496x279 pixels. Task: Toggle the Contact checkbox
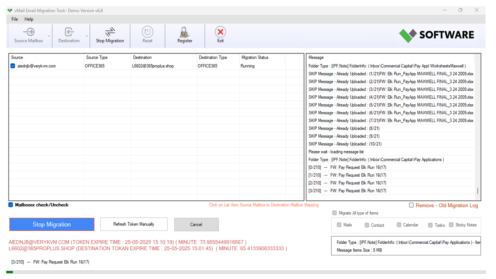[x=367, y=225]
